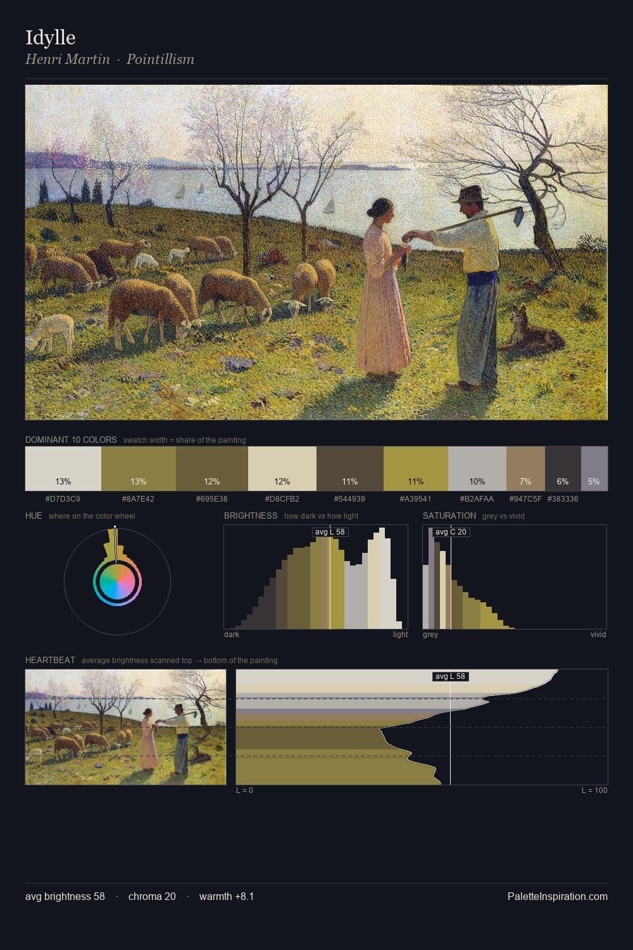Select the #8A7E42 olive swatch

pyautogui.click(x=139, y=469)
